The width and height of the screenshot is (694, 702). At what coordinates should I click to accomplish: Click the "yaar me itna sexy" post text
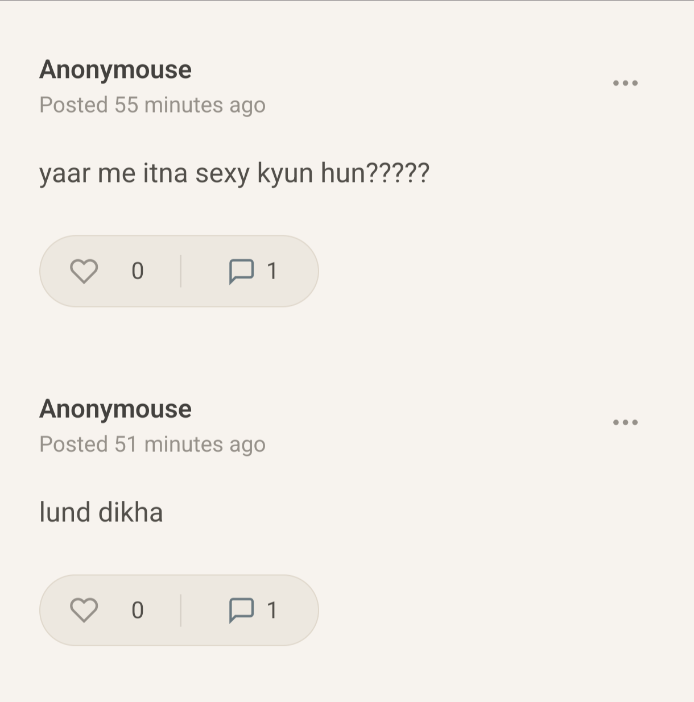pyautogui.click(x=234, y=173)
